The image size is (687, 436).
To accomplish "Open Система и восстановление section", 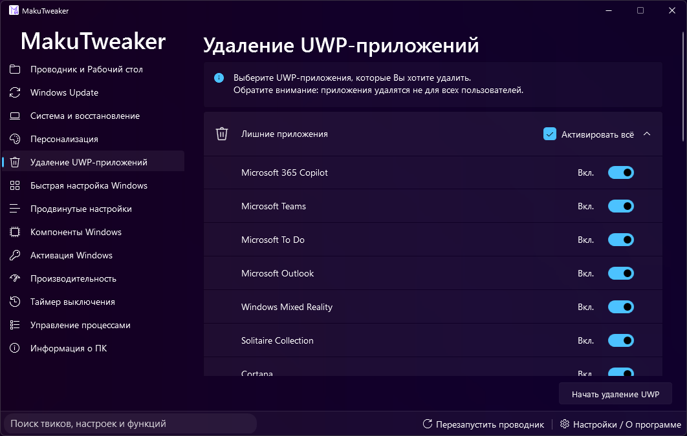I will (93, 116).
